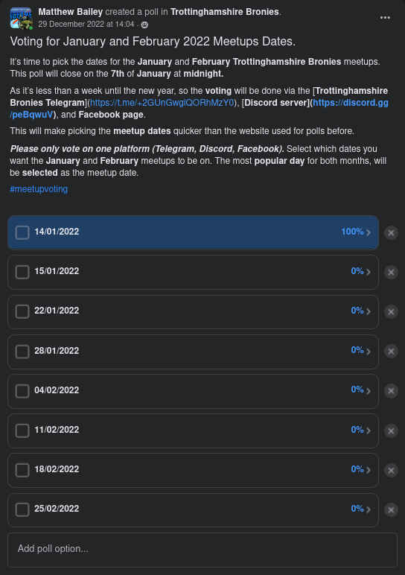
Task: Delete the 22/01/2022 option with X icon
Action: (x=391, y=311)
